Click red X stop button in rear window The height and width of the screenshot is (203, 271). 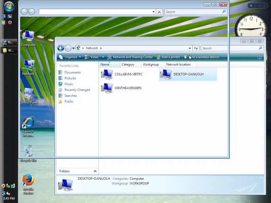tap(159, 12)
